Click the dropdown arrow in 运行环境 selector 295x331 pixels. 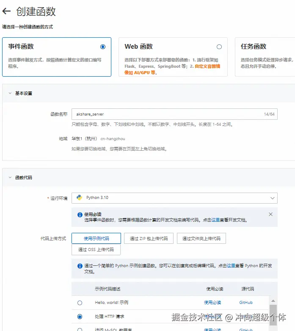coord(273,198)
